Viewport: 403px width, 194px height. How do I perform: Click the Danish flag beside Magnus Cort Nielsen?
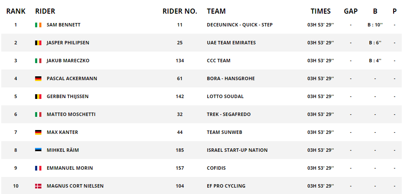38,186
